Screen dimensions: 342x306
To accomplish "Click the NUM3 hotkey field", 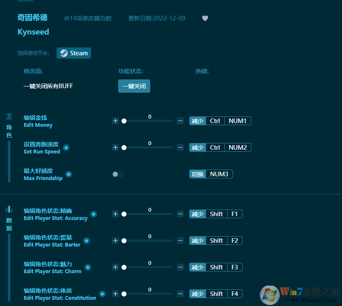I will pos(219,174).
